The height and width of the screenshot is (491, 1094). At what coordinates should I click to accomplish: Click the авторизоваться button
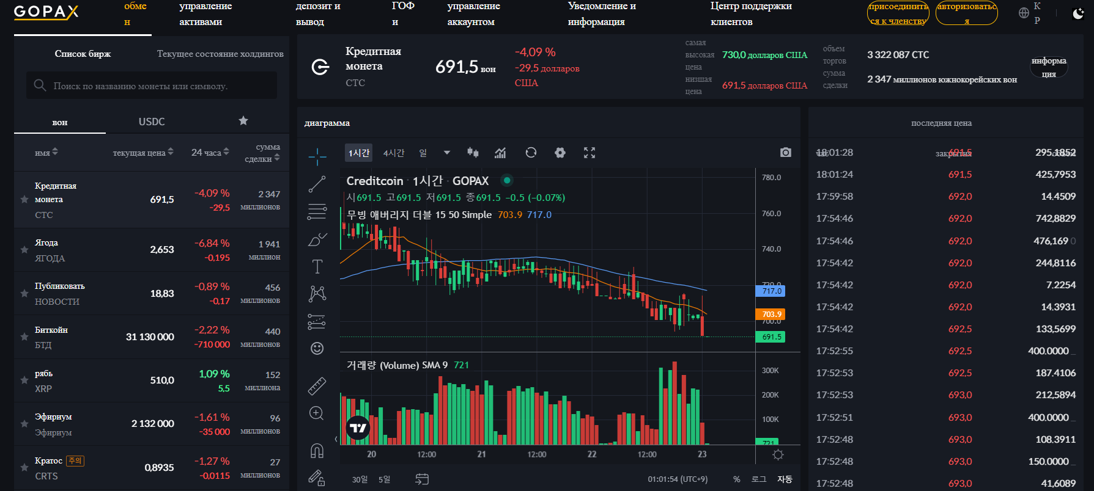point(967,13)
